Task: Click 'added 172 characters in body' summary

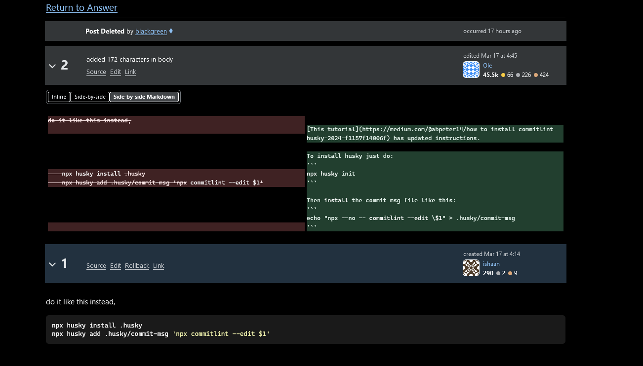Action: [129, 60]
